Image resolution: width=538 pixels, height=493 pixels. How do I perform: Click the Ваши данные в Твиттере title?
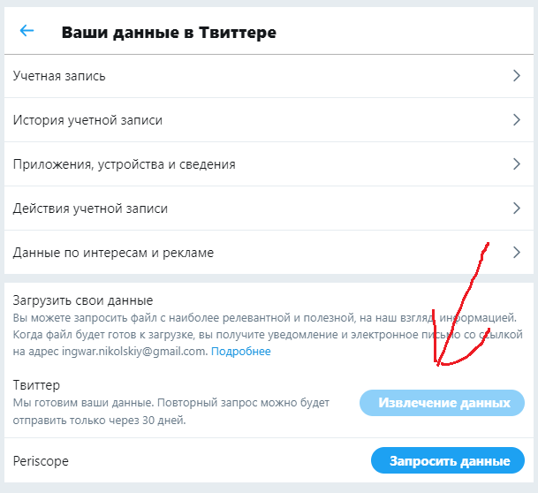pyautogui.click(x=169, y=33)
